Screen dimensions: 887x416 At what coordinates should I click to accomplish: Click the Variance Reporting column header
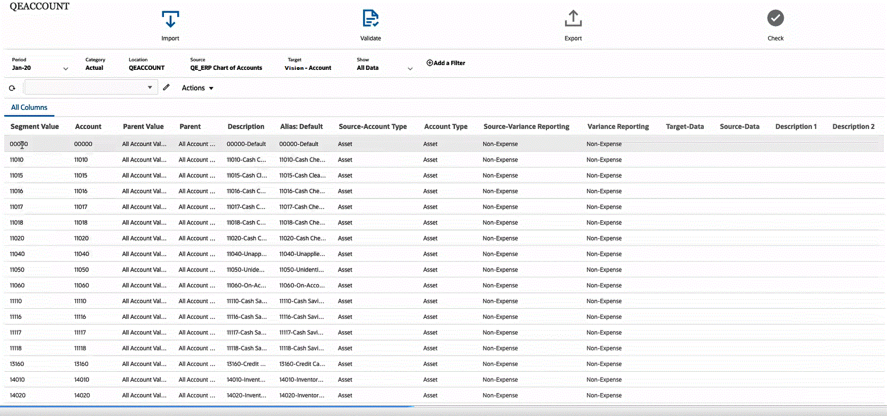618,126
